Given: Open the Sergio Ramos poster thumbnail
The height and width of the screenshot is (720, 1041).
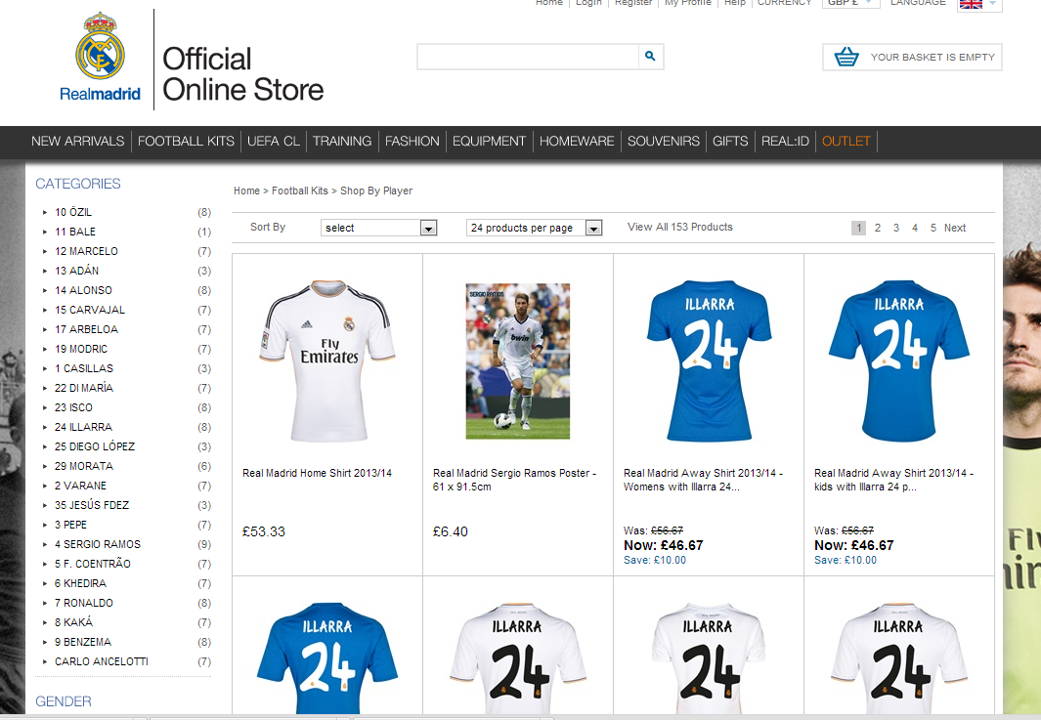Looking at the screenshot, I should pyautogui.click(x=518, y=361).
